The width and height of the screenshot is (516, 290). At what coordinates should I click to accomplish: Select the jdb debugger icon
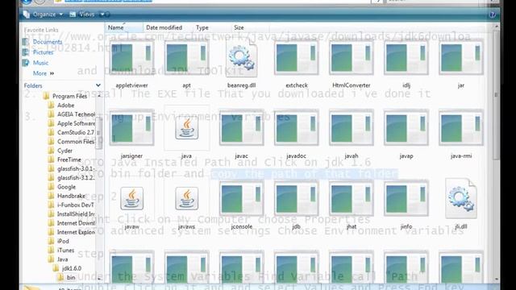coord(297,199)
